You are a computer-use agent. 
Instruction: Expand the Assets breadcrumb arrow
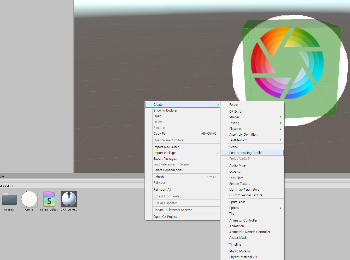pos(12,186)
